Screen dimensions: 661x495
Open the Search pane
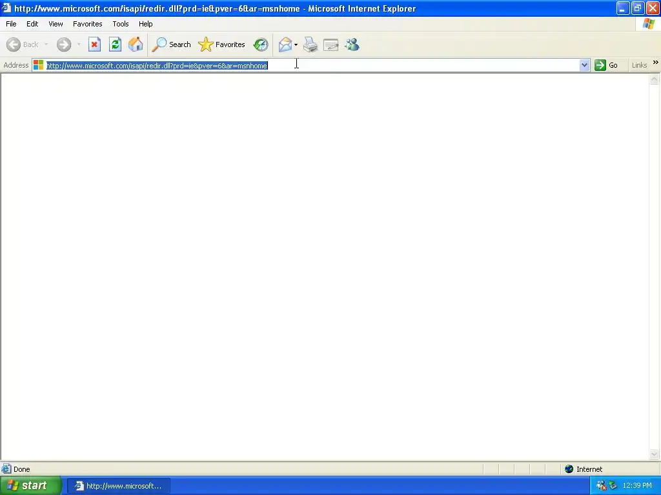172,44
